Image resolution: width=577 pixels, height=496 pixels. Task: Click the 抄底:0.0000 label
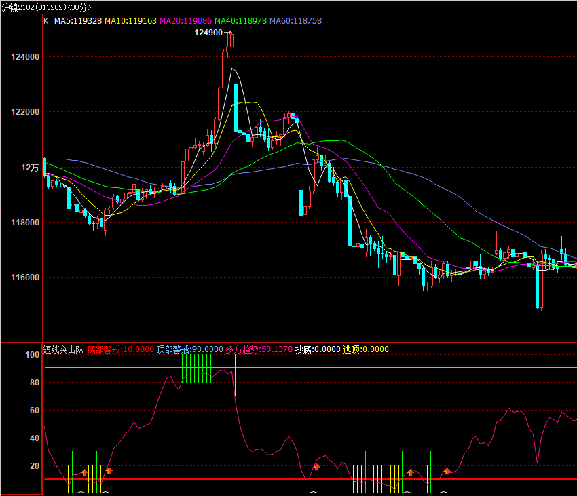(318, 349)
